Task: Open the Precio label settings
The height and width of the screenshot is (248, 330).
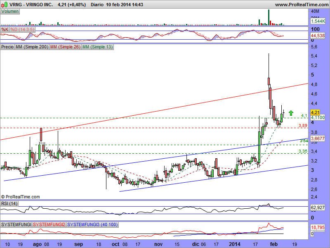Action: pos(7,47)
